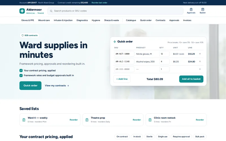Click contract credit $12,400 text

84,3
